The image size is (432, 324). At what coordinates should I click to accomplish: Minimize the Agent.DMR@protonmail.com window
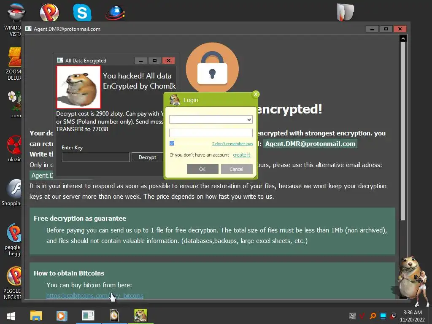click(x=372, y=29)
